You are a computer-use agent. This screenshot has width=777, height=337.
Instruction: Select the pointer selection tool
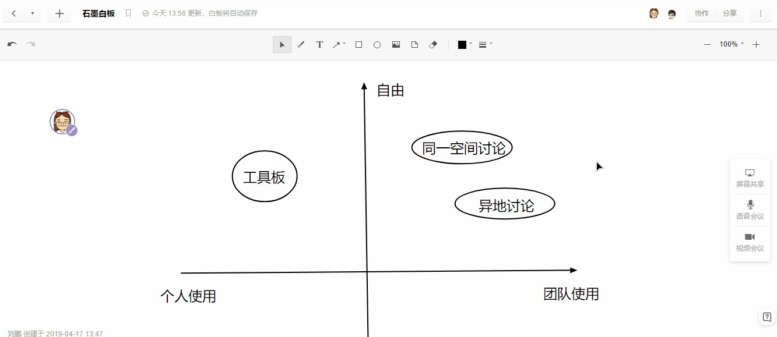click(282, 44)
